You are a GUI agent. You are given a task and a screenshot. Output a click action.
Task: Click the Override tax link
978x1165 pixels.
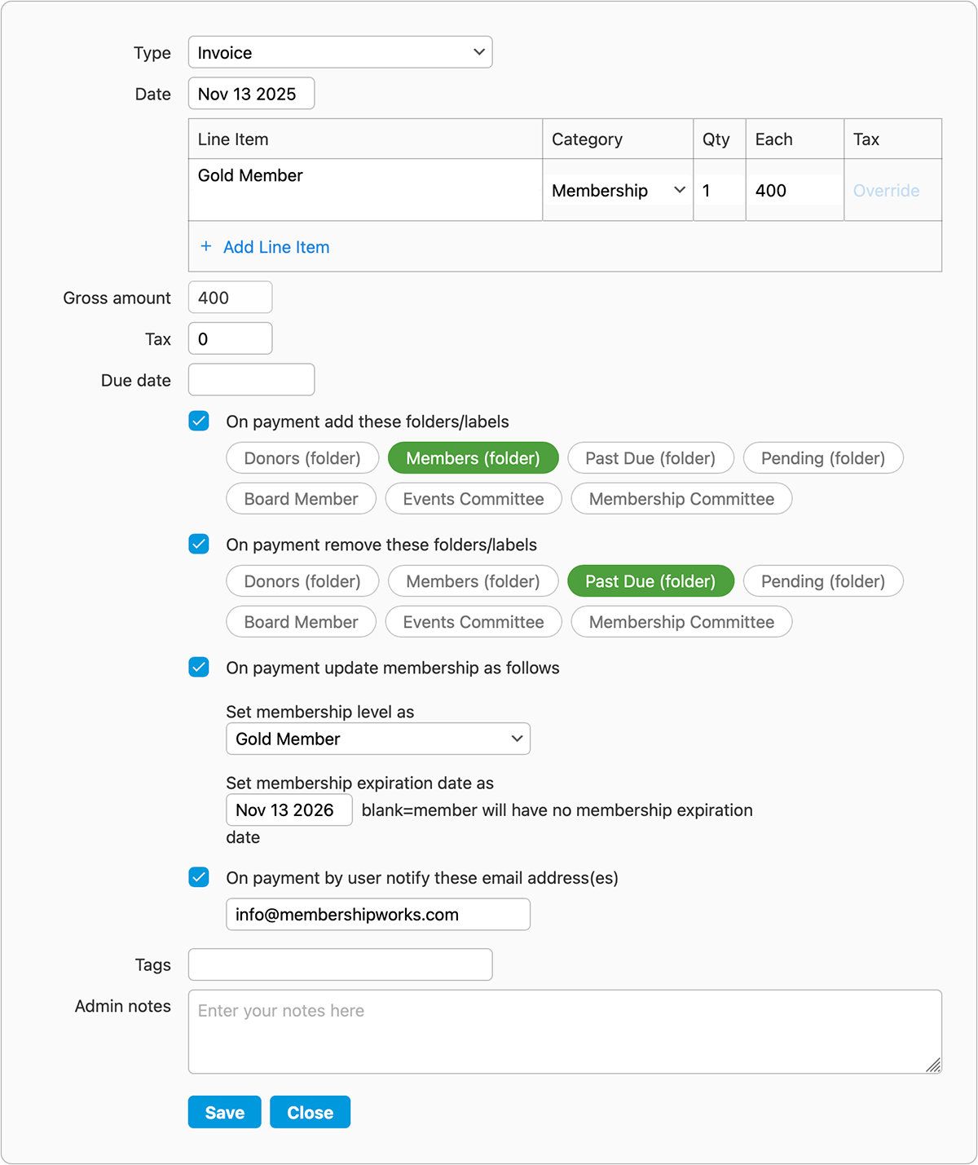click(x=886, y=191)
